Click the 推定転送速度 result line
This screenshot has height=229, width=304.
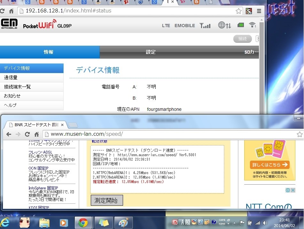pyautogui.click(x=128, y=182)
